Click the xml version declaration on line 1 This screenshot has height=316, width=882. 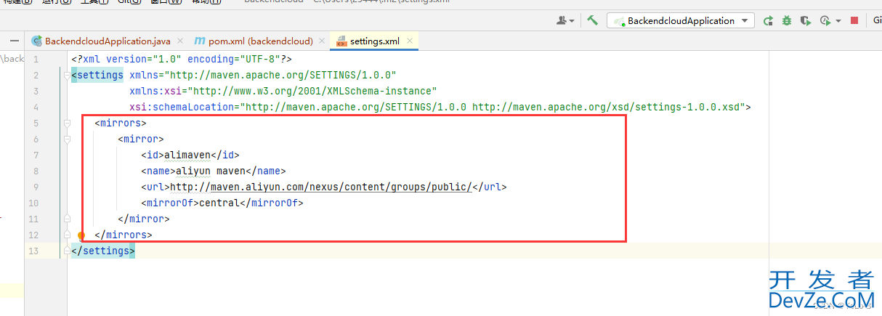[181, 59]
